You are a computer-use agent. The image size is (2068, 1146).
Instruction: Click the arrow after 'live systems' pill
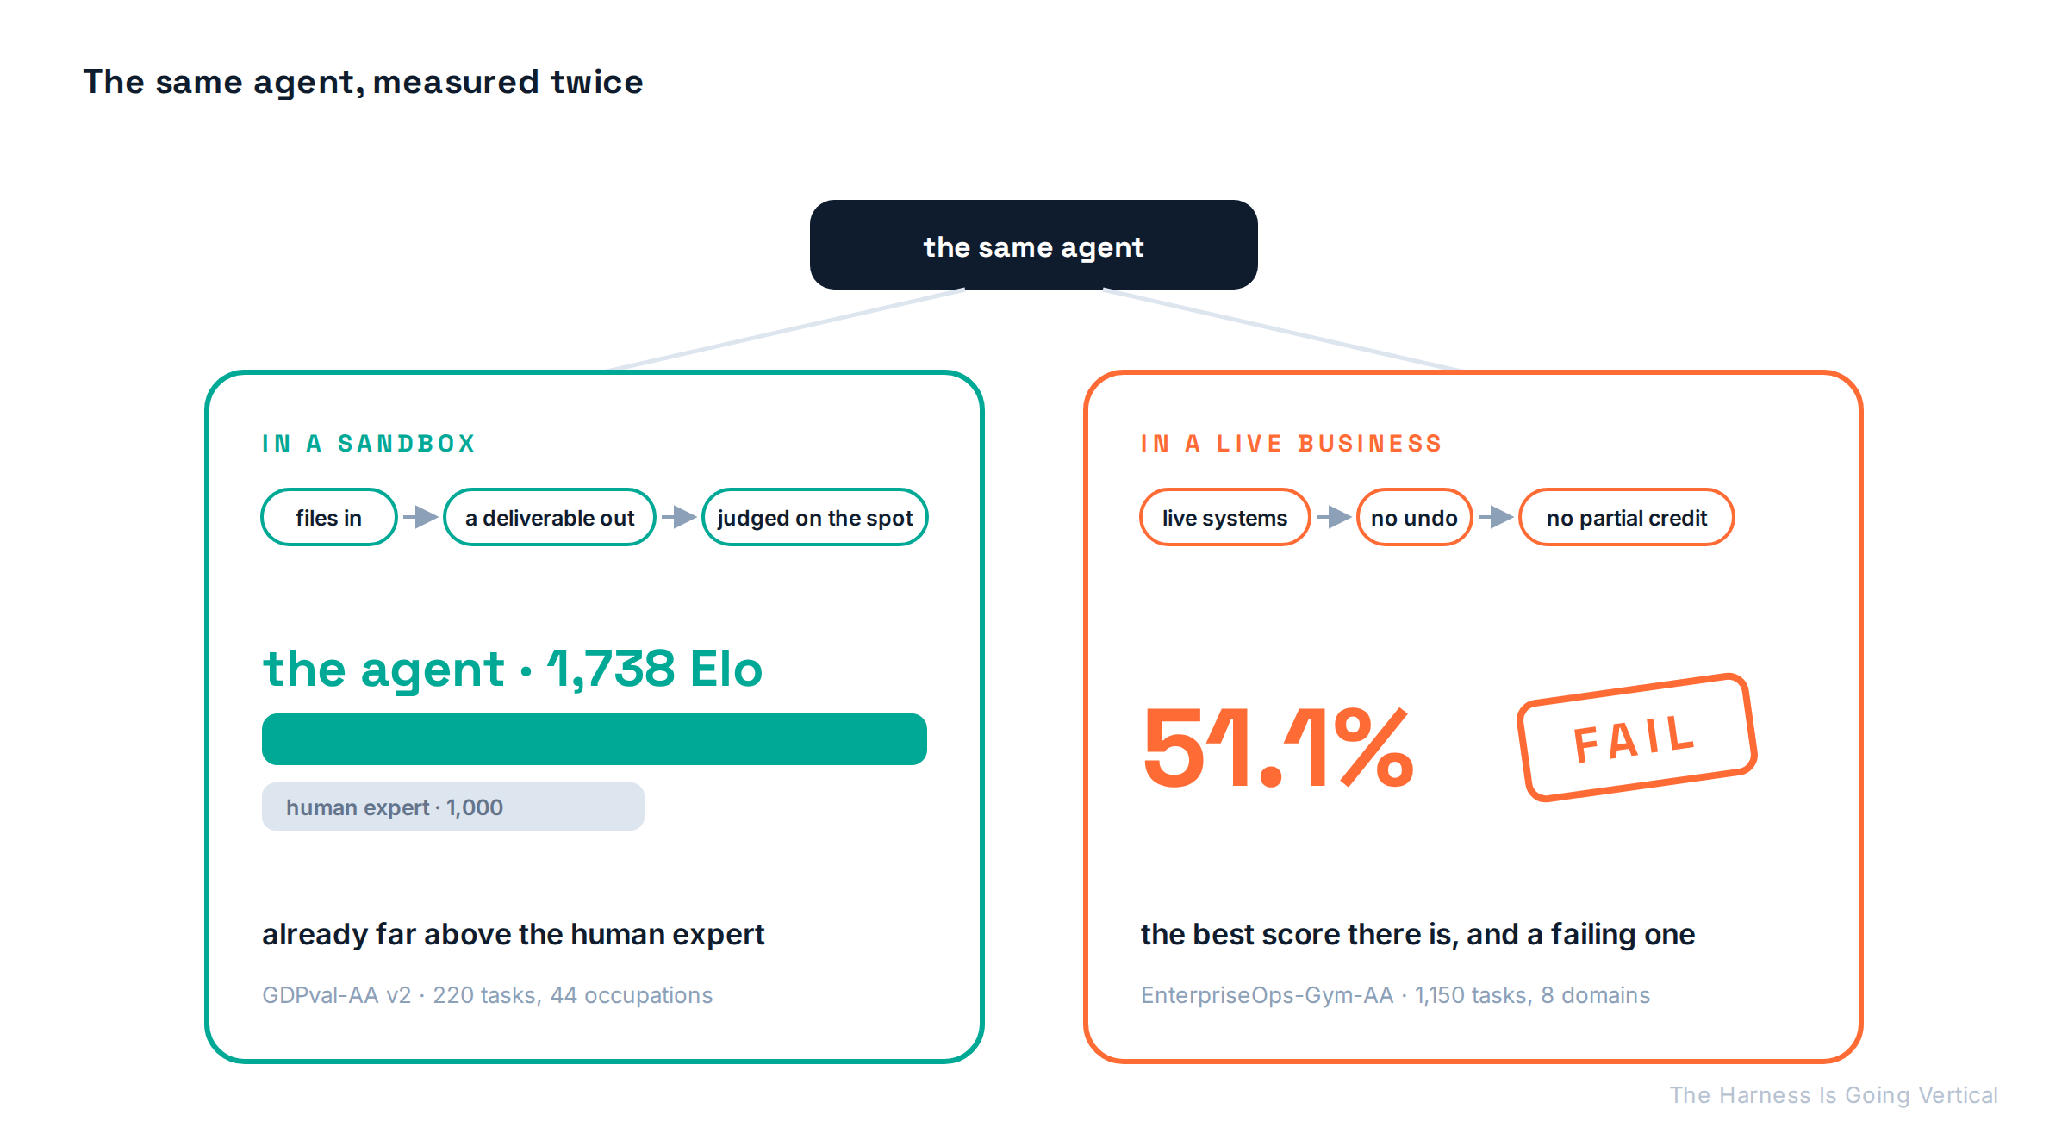tap(1334, 517)
